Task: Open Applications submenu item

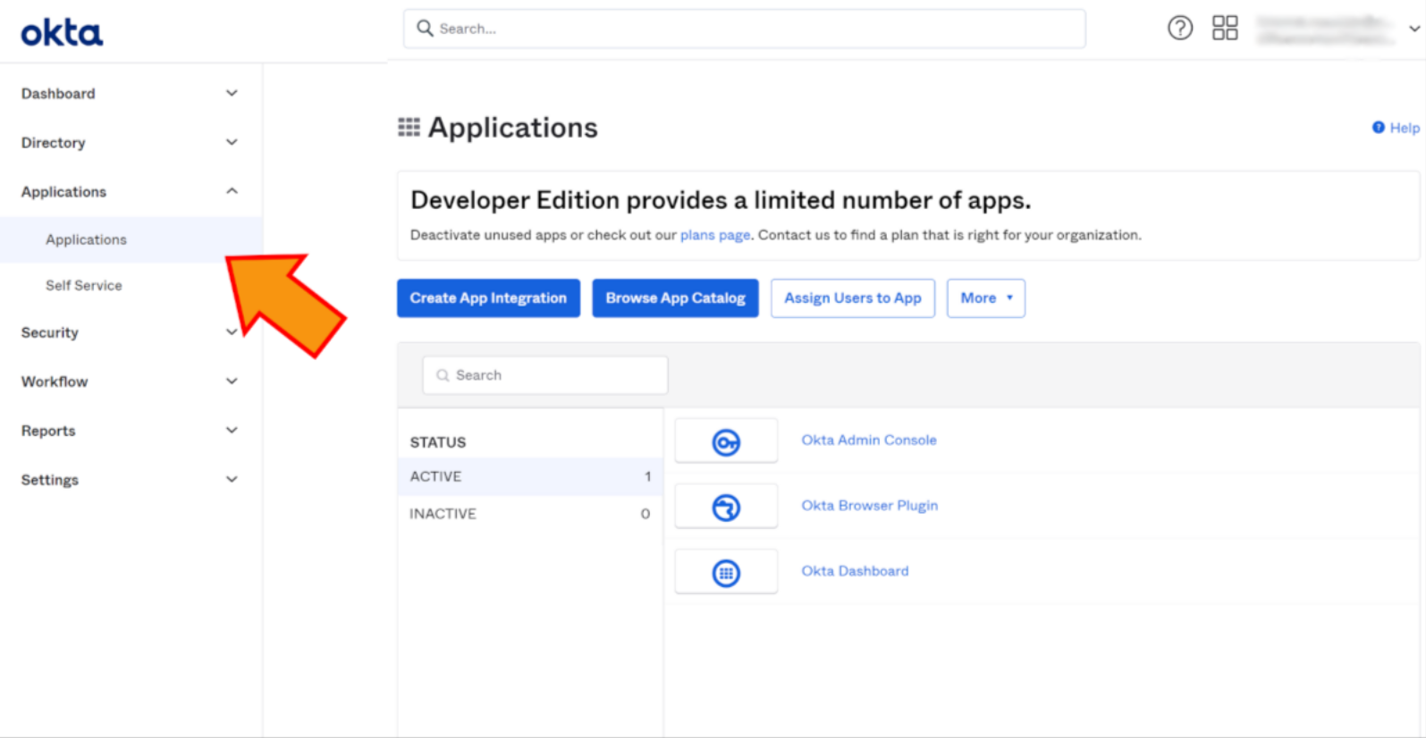Action: pos(131,239)
